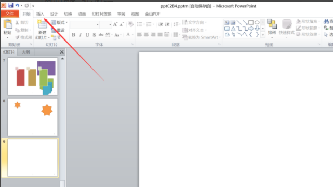Screen dimensions: 333x187
Task: Select the oval shape in shapes gallery
Action: coord(257,22)
